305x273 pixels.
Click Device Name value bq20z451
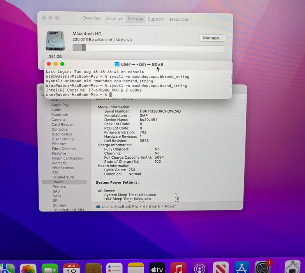point(148,120)
